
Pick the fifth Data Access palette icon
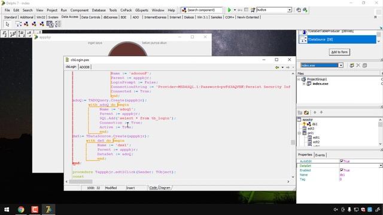(50, 24)
